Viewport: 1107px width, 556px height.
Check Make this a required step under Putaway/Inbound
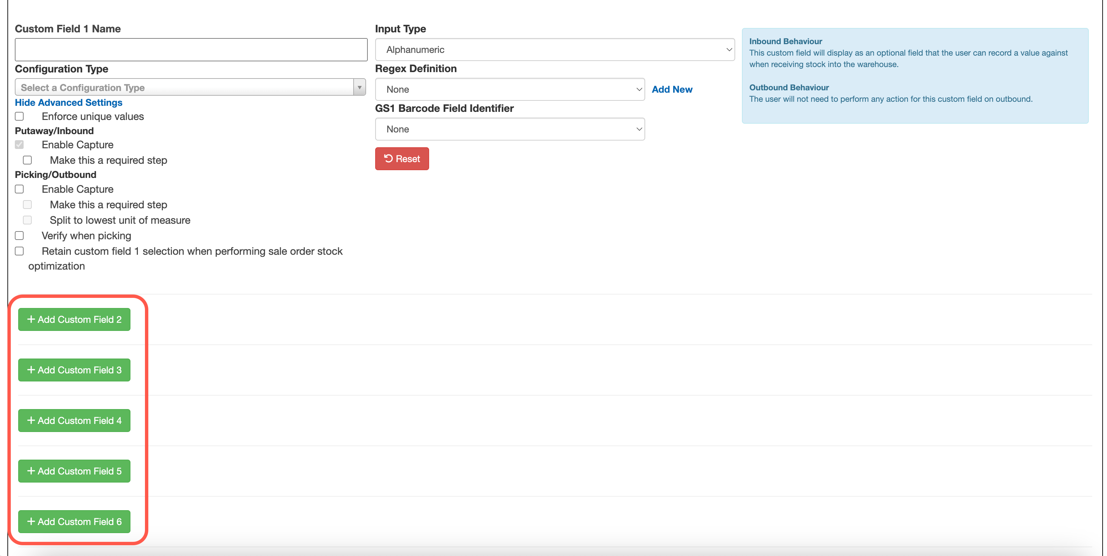[27, 160]
